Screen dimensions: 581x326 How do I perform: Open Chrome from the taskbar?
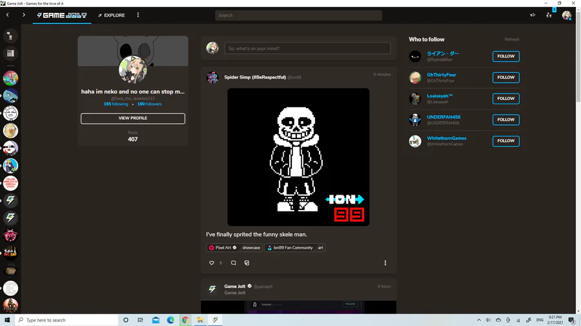click(185, 320)
